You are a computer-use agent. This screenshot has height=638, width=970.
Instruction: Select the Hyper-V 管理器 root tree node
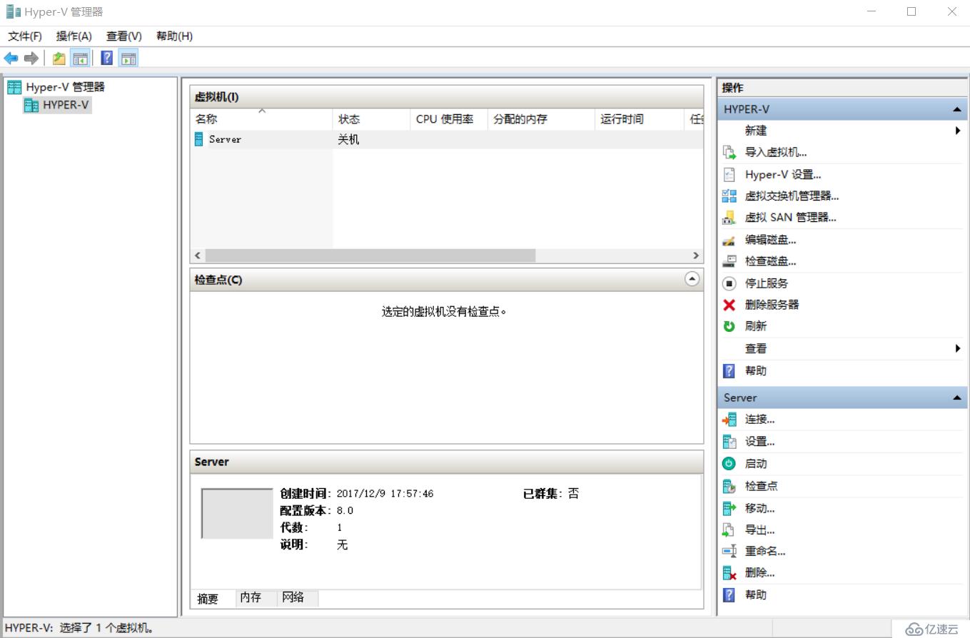click(65, 87)
